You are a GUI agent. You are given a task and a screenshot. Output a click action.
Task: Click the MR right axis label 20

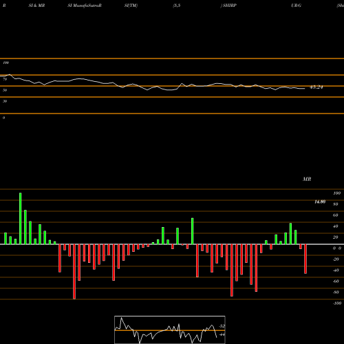(x=336, y=237)
